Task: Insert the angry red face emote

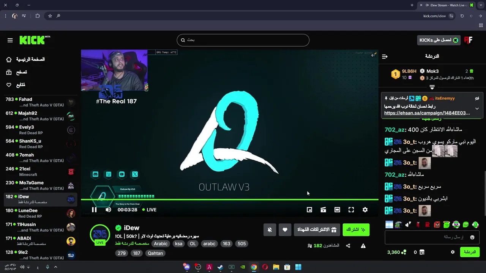Action: click(437, 225)
